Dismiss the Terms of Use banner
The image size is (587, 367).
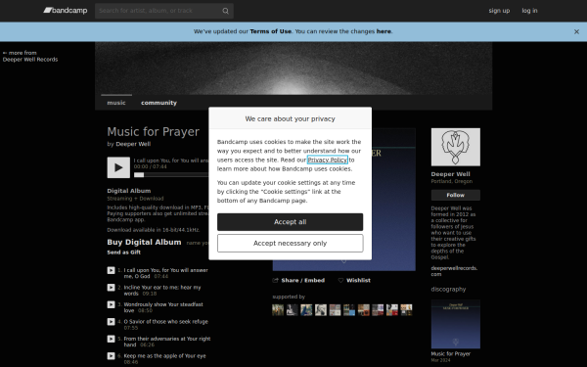click(x=576, y=32)
